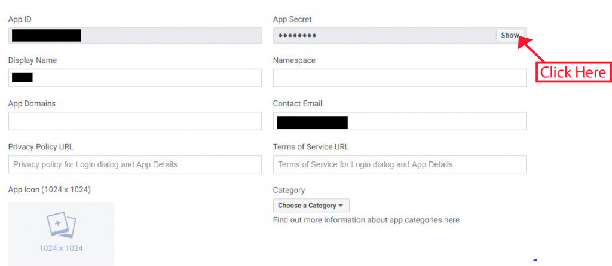Focus the Privacy Policy URL input
The image size is (612, 266).
(x=134, y=164)
